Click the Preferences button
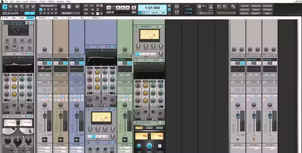 [x=256, y=6]
